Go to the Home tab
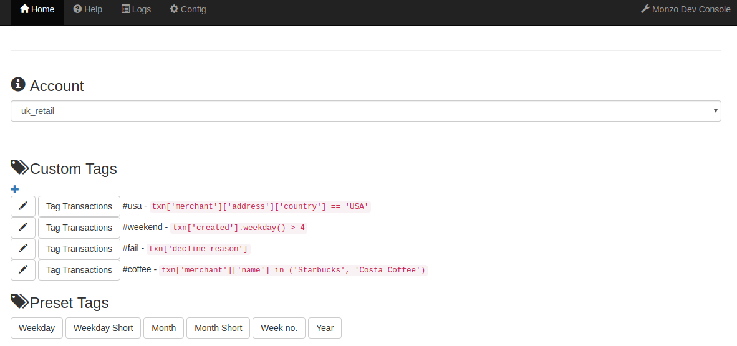This screenshot has height=346, width=737. pyautogui.click(x=37, y=9)
